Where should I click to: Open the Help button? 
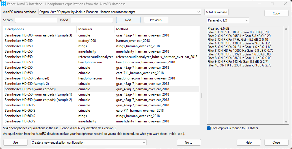248,142
